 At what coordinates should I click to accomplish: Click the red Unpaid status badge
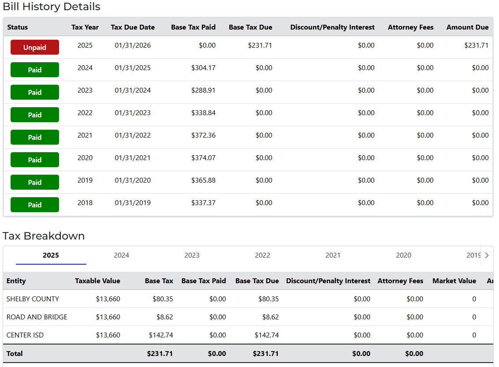(x=35, y=47)
